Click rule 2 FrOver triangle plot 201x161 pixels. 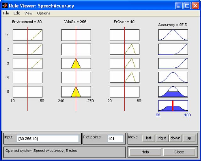coord(125,49)
